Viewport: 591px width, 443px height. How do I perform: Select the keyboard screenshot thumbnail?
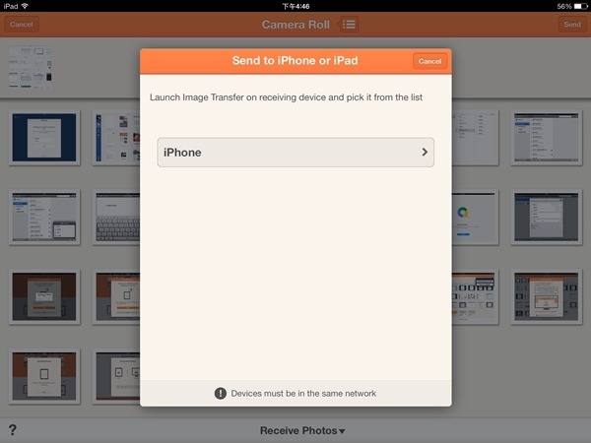tap(116, 218)
